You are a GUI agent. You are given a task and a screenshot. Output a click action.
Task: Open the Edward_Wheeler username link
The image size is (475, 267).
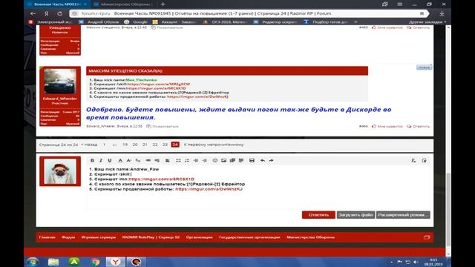coord(60,99)
